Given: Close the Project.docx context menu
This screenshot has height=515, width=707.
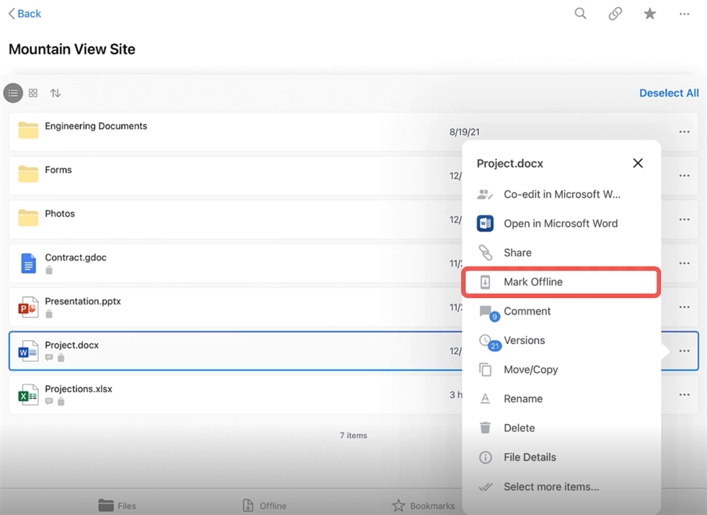Looking at the screenshot, I should (638, 163).
